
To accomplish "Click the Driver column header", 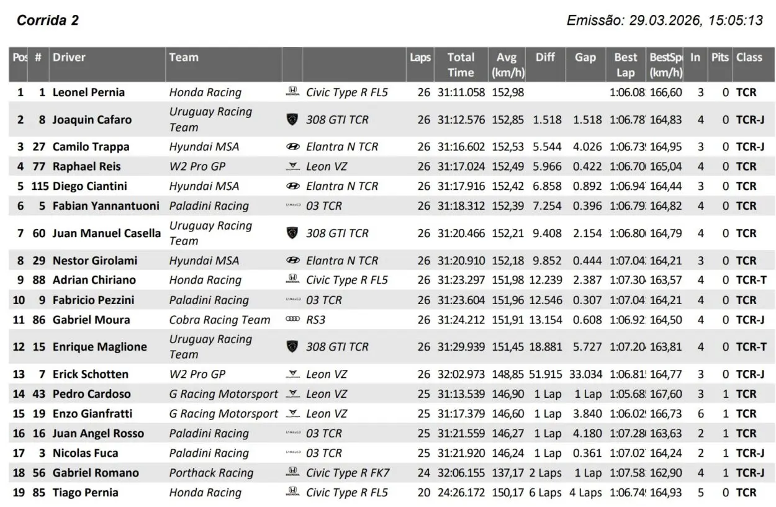I will point(69,58).
